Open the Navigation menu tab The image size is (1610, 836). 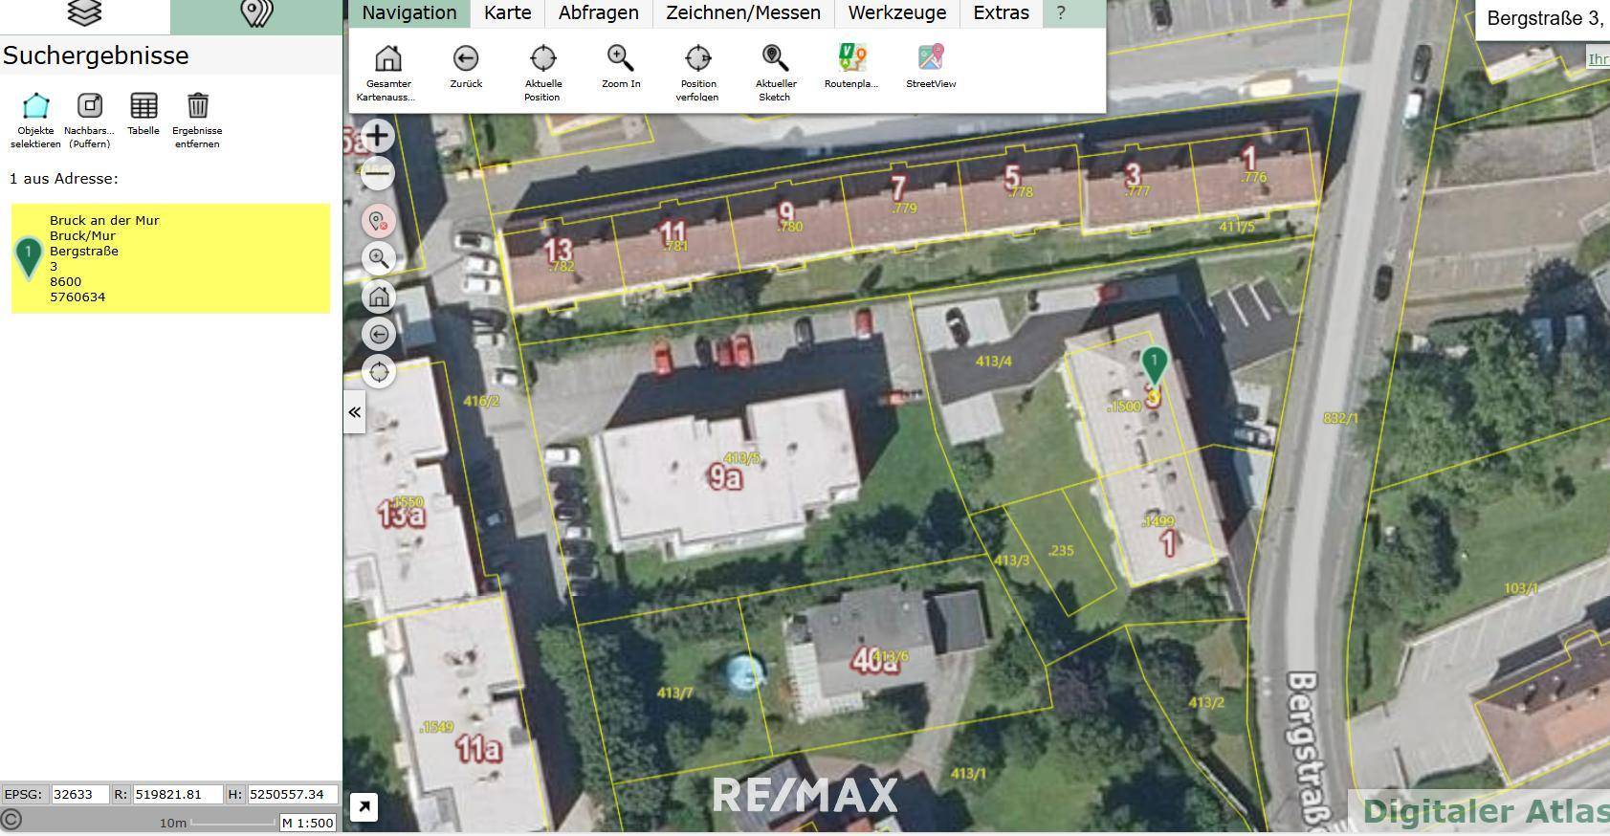pos(408,13)
